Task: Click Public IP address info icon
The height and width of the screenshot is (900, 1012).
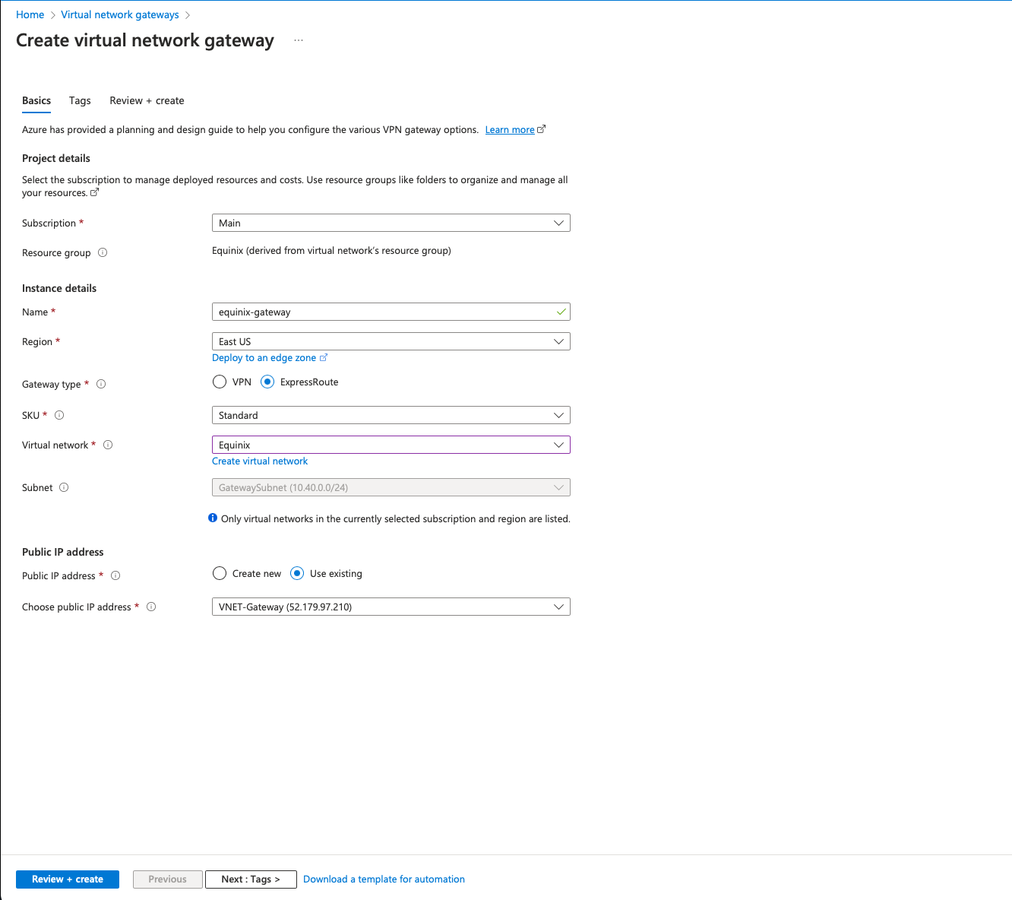Action: pos(115,575)
